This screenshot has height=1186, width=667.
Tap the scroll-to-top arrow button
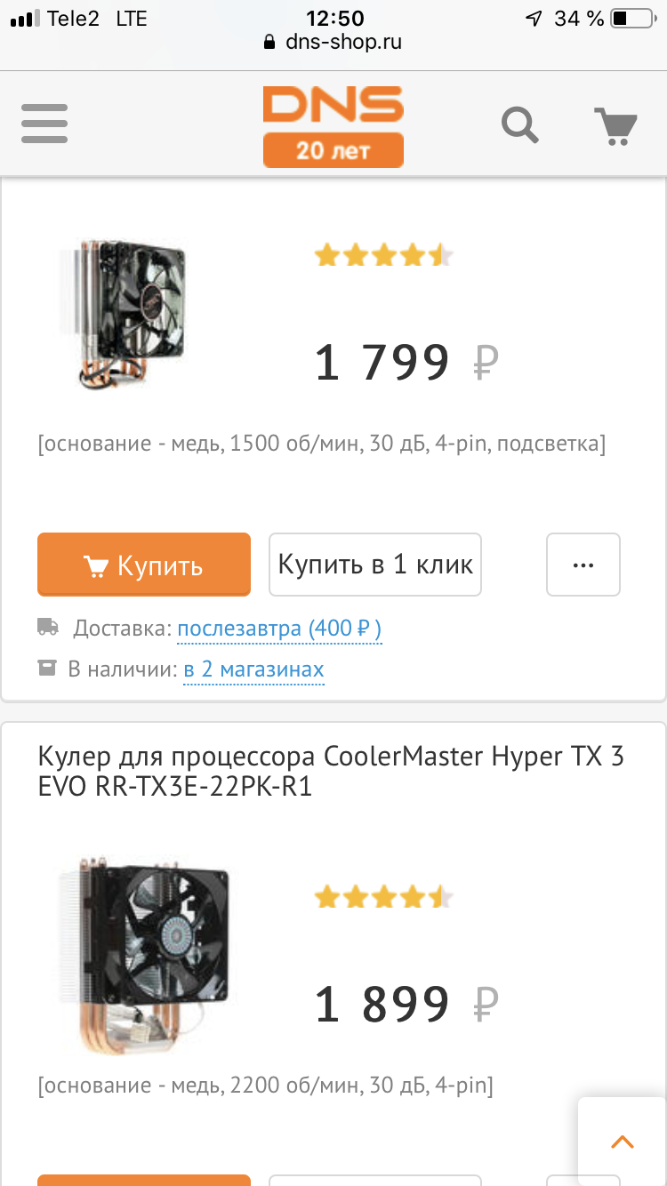tap(623, 1142)
